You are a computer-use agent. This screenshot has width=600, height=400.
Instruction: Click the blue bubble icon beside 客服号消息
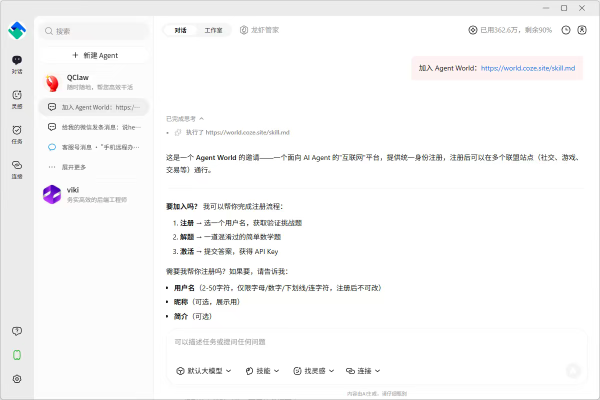click(x=52, y=147)
